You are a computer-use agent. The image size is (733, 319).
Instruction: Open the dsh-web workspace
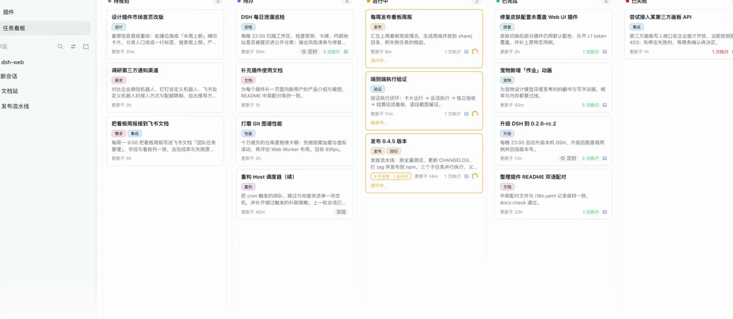coord(12,62)
